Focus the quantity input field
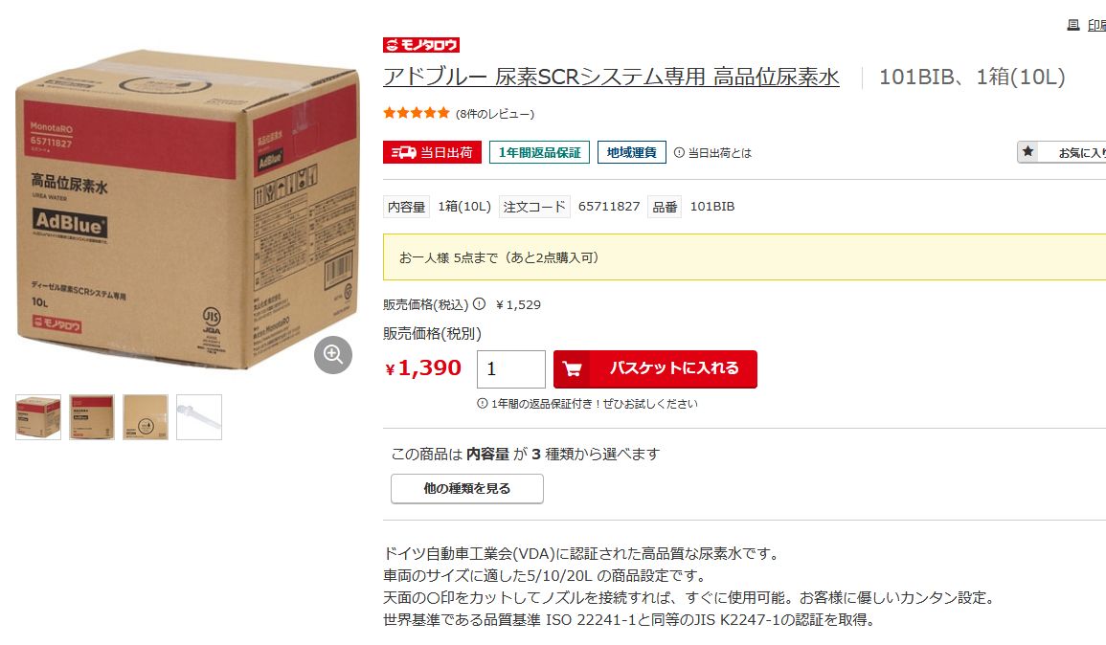The height and width of the screenshot is (645, 1106). coord(511,368)
